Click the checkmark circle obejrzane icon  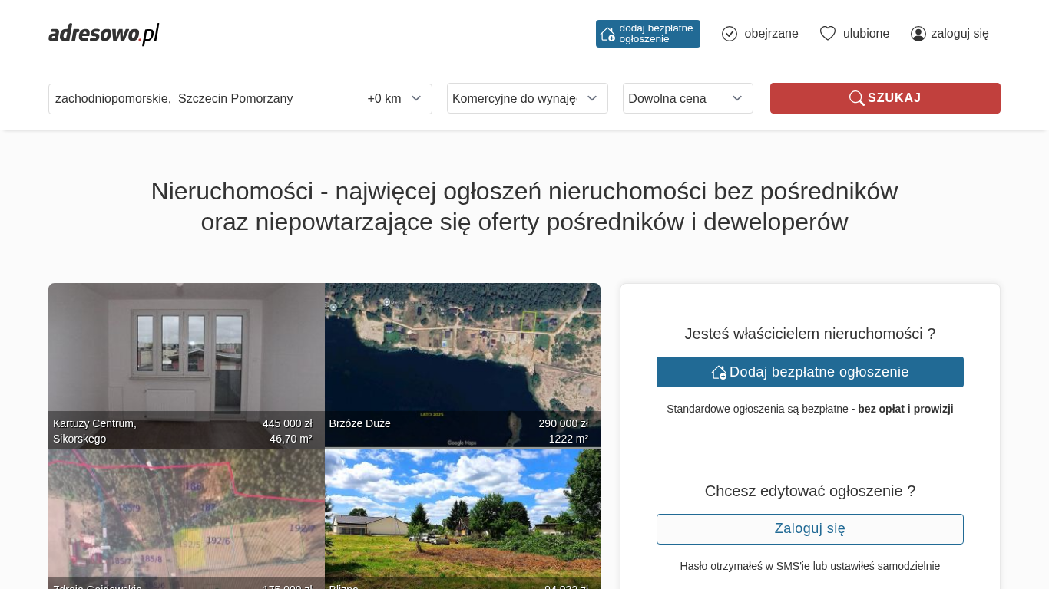(x=730, y=34)
